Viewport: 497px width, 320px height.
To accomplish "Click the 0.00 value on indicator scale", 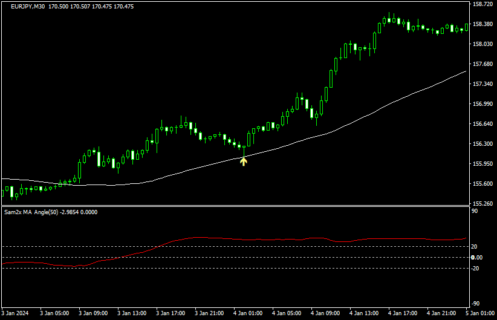I will (x=477, y=258).
